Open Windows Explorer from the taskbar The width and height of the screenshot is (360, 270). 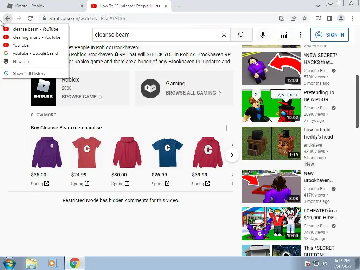click(x=31, y=263)
